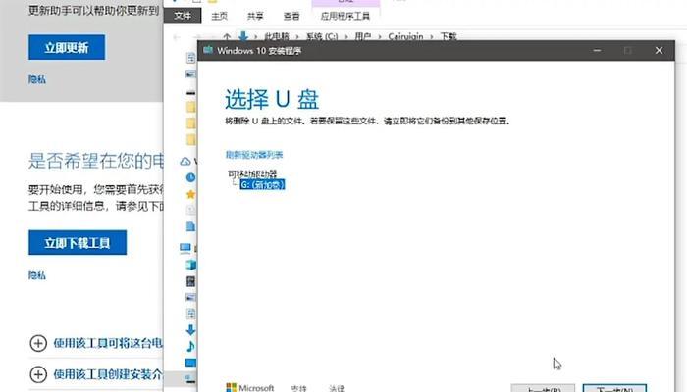Open 3D Objects cube icon in sidebar
Screen dimensions: 687x392
[x=190, y=265]
